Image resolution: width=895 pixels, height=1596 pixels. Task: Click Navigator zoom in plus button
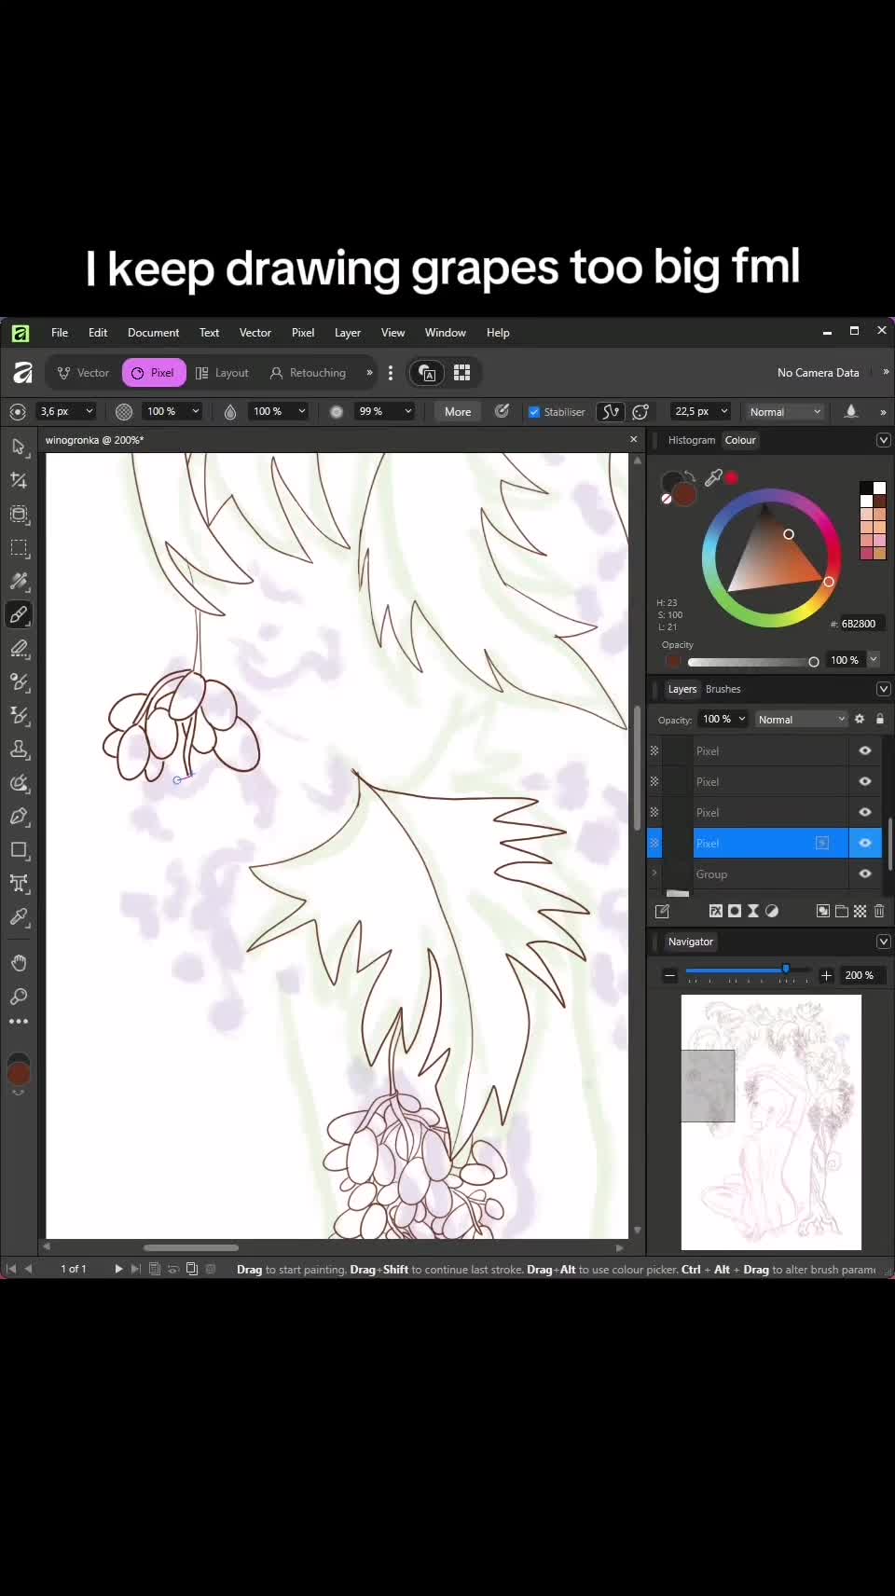[826, 975]
